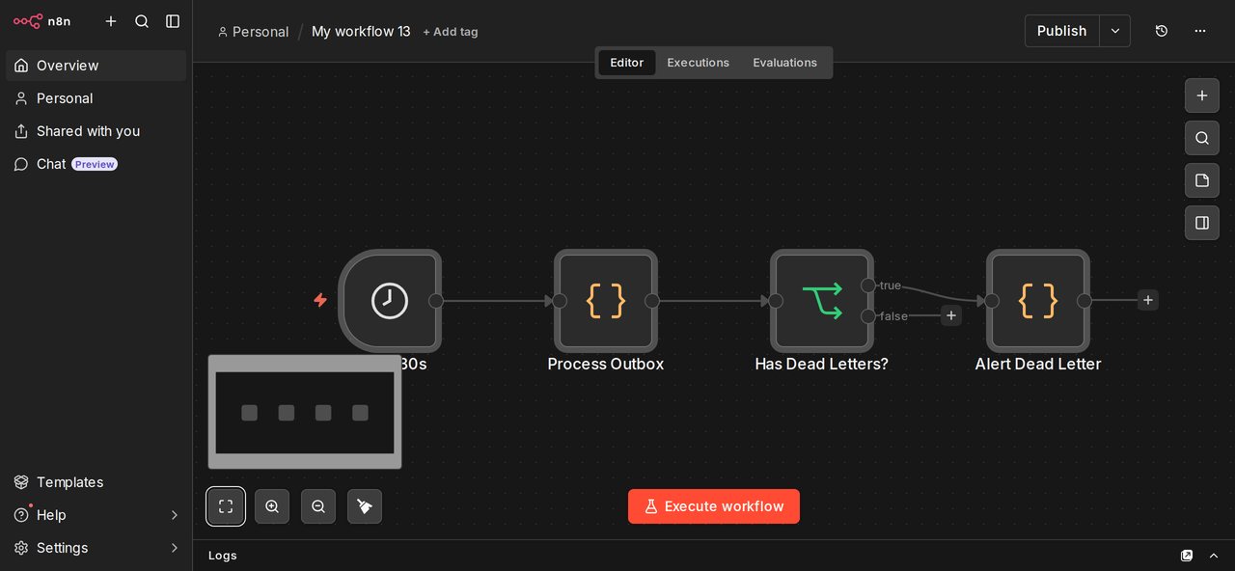This screenshot has width=1235, height=571.
Task: Toggle the focus panel
Action: (1202, 223)
